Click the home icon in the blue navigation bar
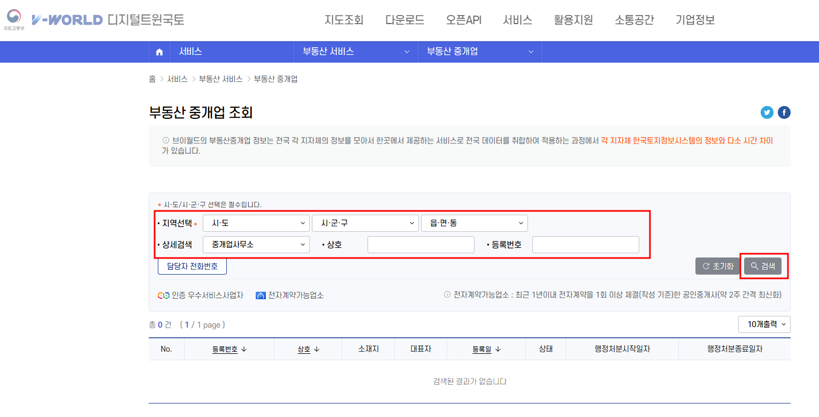The image size is (819, 417). pyautogui.click(x=159, y=51)
